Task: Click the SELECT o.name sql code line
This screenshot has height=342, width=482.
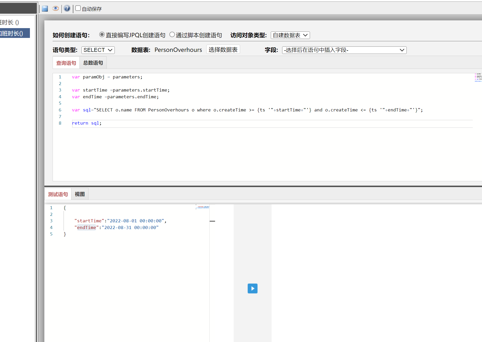Action: pyautogui.click(x=247, y=110)
